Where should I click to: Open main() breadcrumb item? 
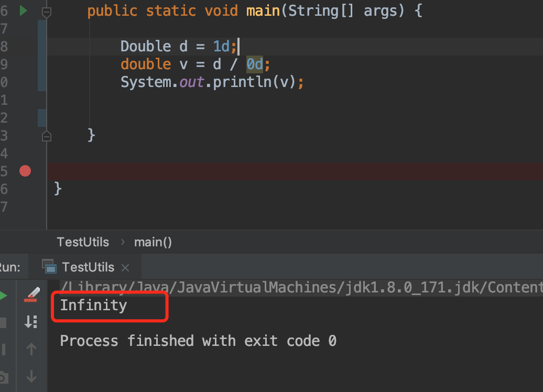[153, 242]
